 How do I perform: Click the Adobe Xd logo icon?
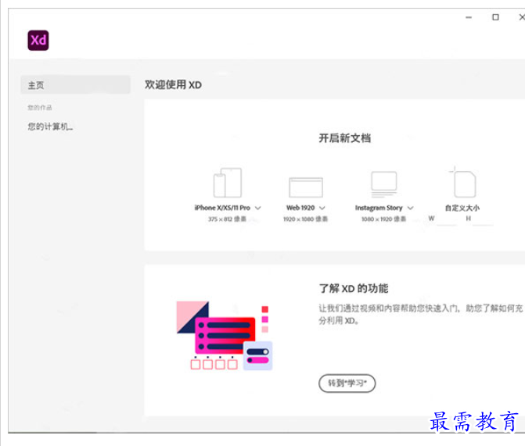pos(38,40)
